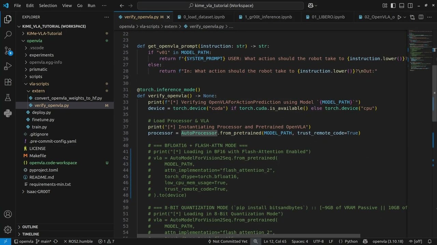Open the Explorer view in the activity bar
The height and width of the screenshot is (245, 437).
[8, 19]
